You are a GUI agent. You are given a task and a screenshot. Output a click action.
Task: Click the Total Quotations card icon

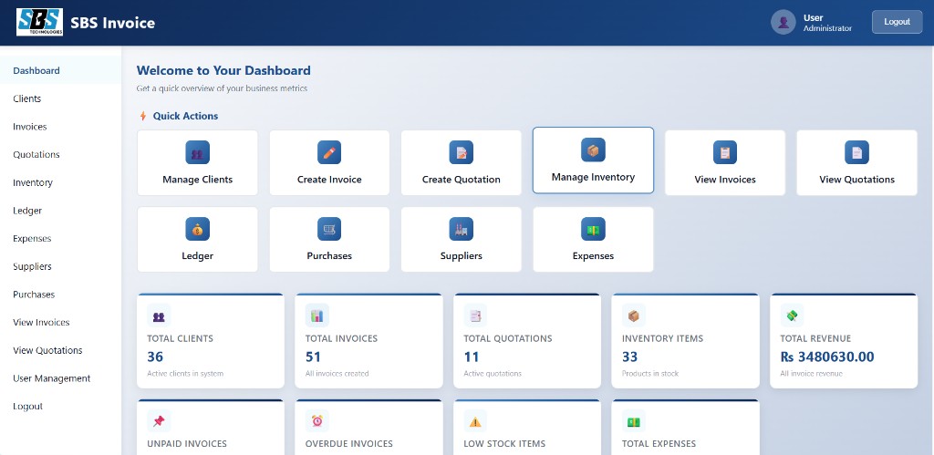(475, 315)
